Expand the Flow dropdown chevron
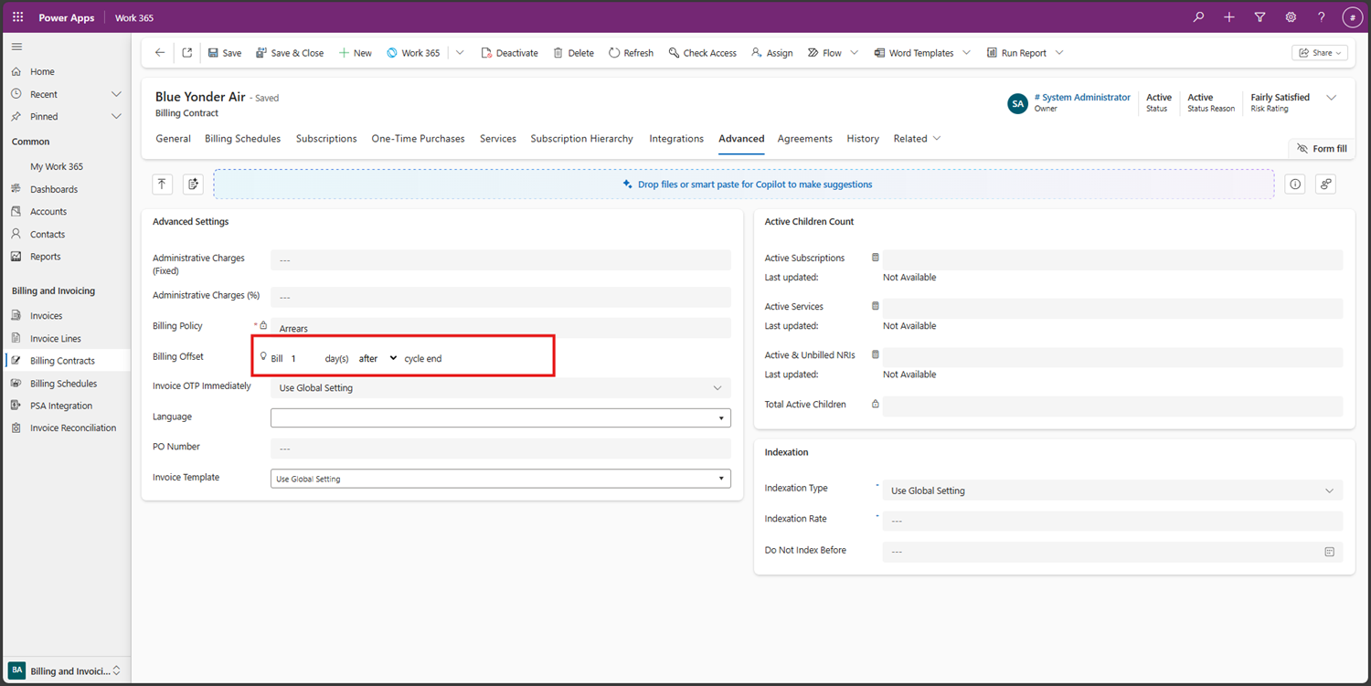This screenshot has height=686, width=1371. point(855,53)
